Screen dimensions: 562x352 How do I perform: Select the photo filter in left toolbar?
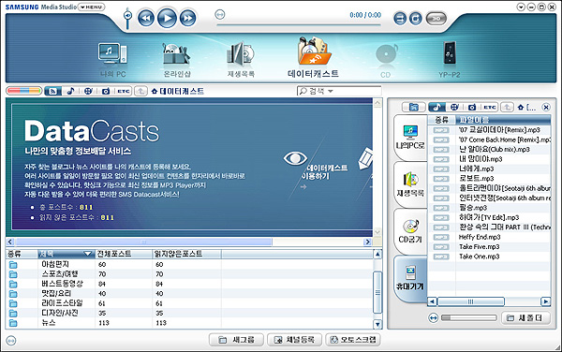pyautogui.click(x=106, y=92)
